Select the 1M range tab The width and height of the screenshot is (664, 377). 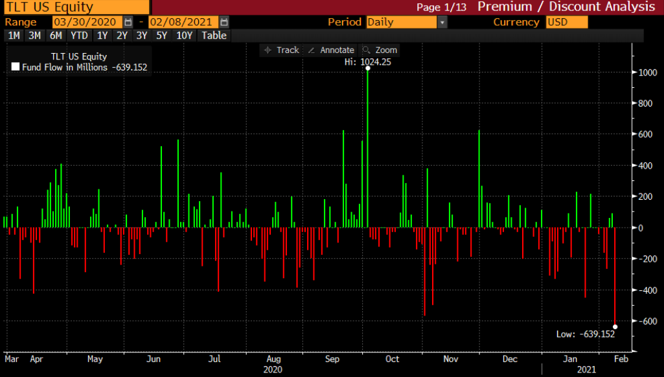(14, 36)
